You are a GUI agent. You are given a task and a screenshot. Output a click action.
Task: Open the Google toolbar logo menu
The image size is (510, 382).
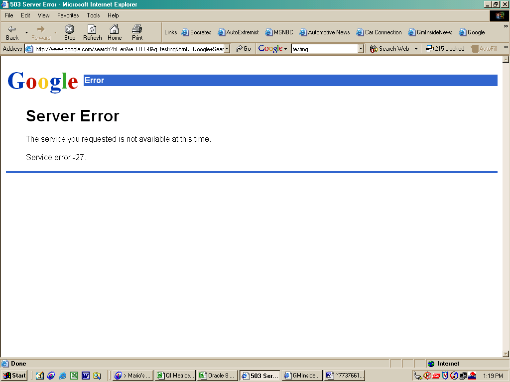(x=272, y=49)
